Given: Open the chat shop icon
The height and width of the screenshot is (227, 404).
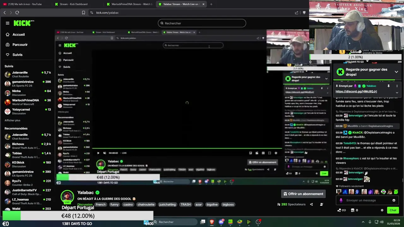Looking at the screenshot, I should [353, 210].
